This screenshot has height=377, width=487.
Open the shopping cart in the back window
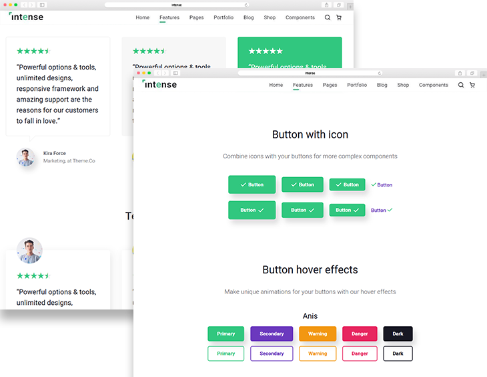339,18
